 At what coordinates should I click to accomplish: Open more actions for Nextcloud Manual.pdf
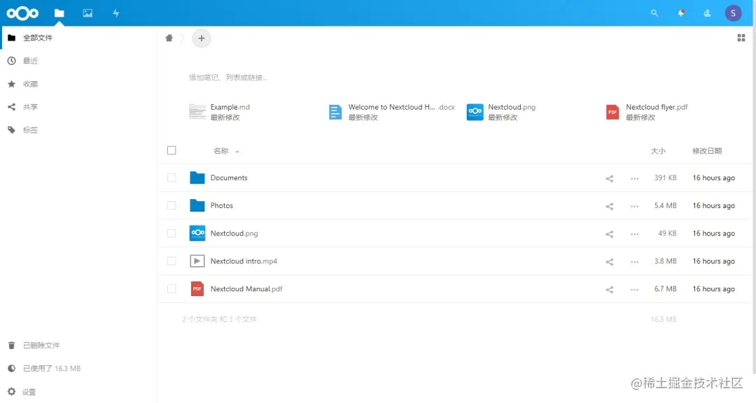pyautogui.click(x=634, y=290)
